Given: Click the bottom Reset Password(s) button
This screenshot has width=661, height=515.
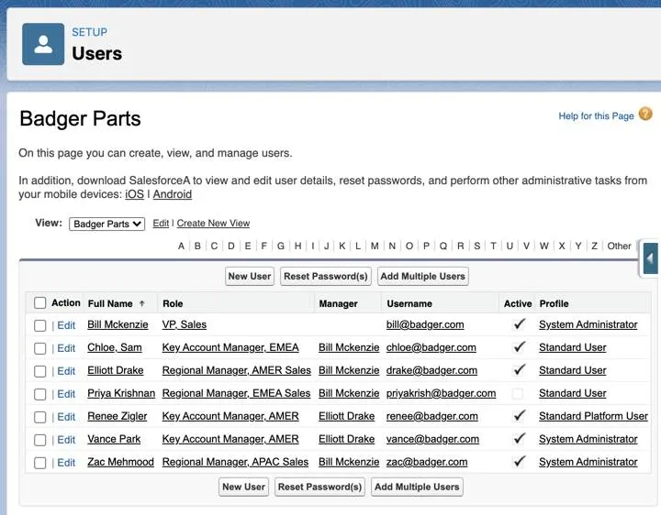Looking at the screenshot, I should (x=319, y=487).
